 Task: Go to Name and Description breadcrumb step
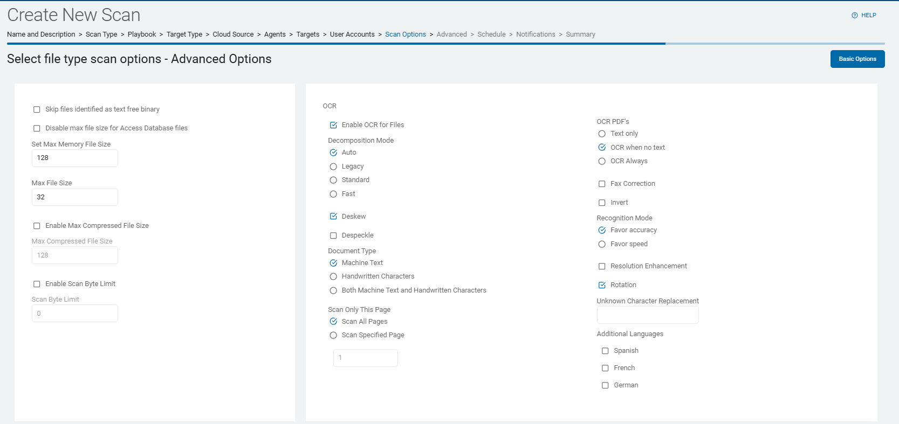tap(41, 34)
